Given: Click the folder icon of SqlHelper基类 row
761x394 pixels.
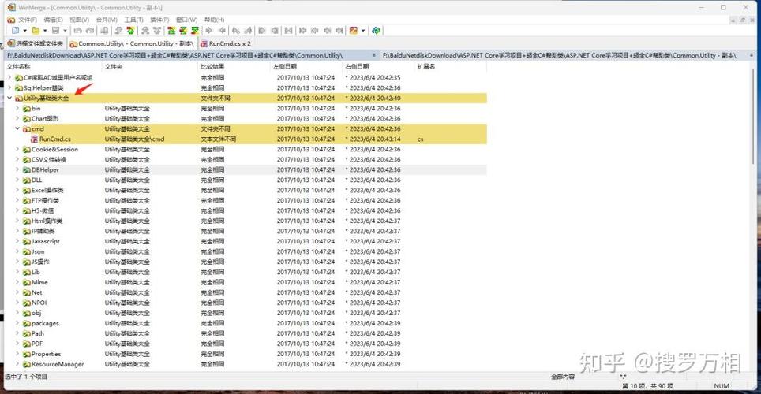Looking at the screenshot, I should 19,88.
